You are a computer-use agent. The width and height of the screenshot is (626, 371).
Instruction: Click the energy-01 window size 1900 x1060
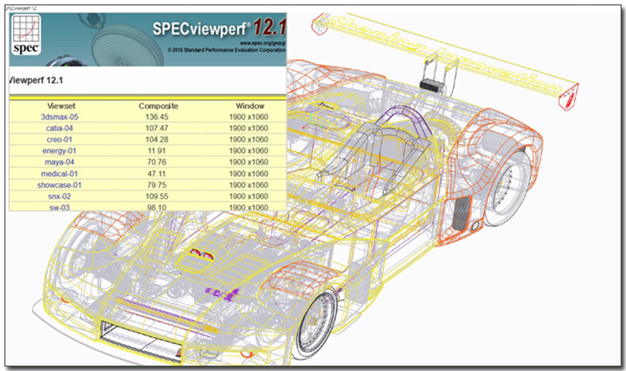[x=249, y=151]
